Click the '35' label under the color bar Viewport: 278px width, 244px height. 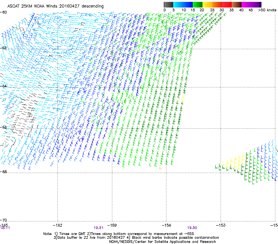[x=231, y=10]
